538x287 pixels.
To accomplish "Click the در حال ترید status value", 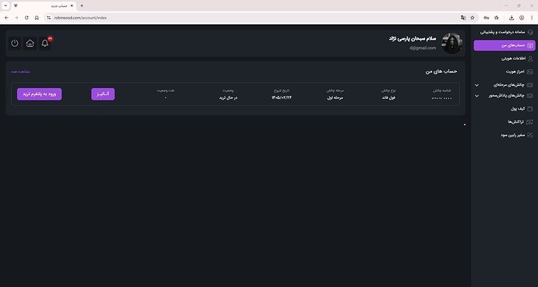I will coord(228,97).
